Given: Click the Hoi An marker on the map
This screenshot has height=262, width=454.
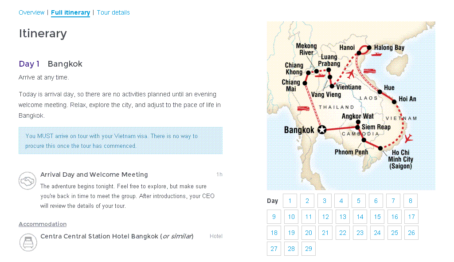Looking at the screenshot, I should (394, 102).
